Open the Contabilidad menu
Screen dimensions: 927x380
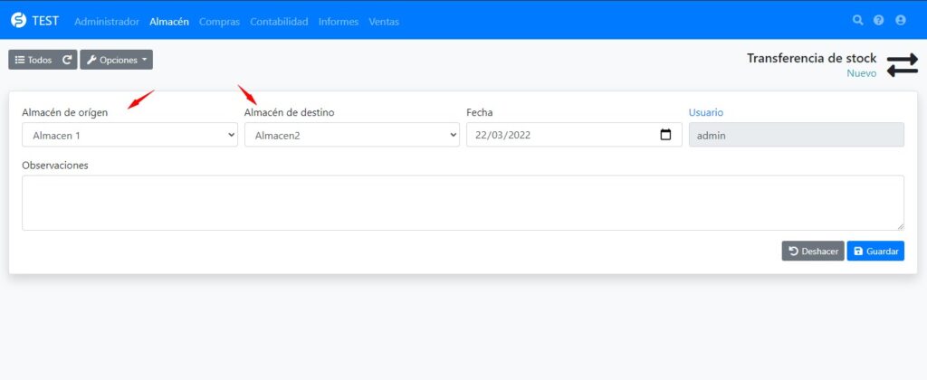coord(279,21)
